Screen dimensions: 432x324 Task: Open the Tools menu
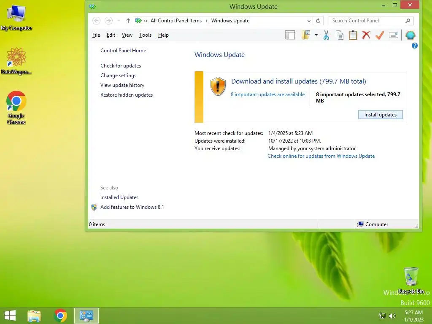[x=145, y=35]
